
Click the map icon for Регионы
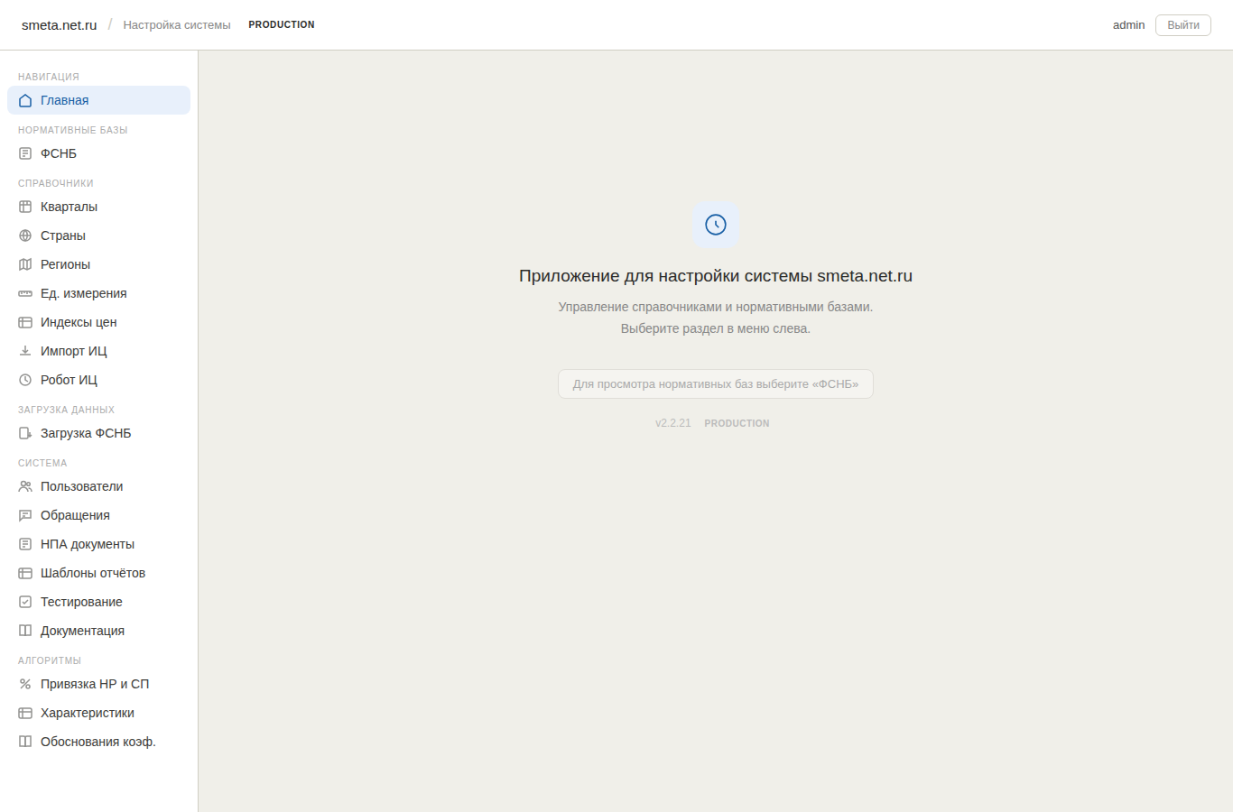pos(25,264)
